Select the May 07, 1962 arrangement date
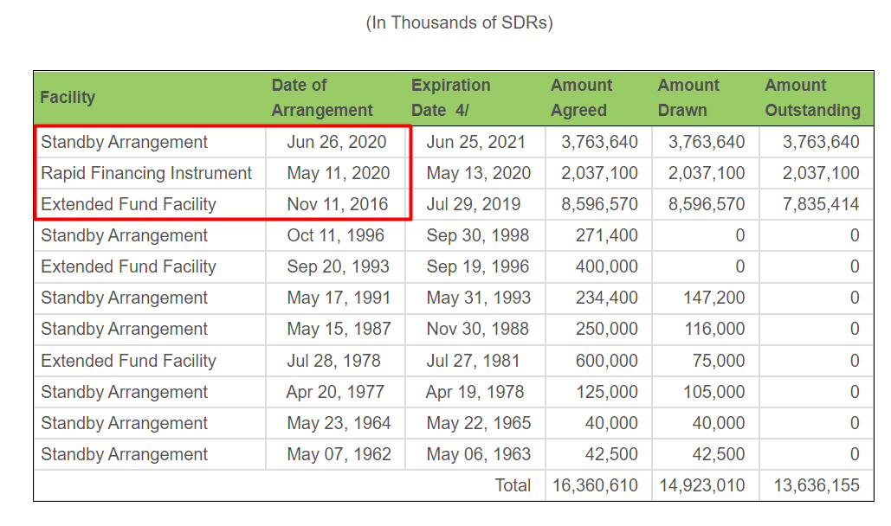The image size is (891, 526). (339, 454)
